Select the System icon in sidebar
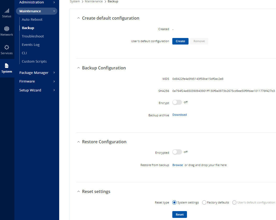 (x=7, y=68)
